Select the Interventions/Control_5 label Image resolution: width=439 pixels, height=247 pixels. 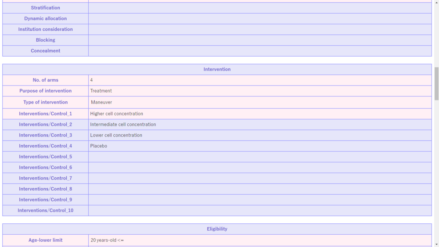[46, 157]
